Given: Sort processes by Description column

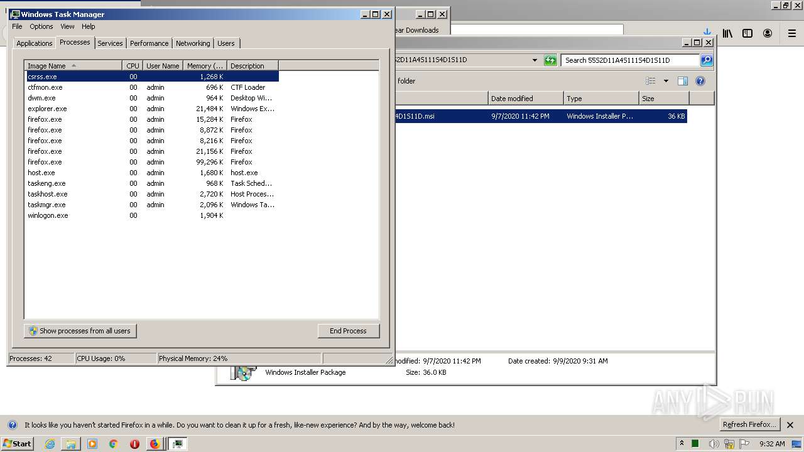Looking at the screenshot, I should 253,65.
